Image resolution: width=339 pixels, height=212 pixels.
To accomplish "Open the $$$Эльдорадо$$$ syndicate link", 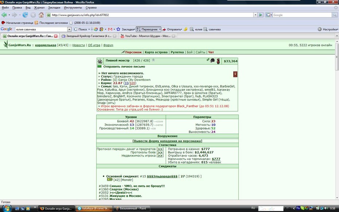I will point(162,176).
